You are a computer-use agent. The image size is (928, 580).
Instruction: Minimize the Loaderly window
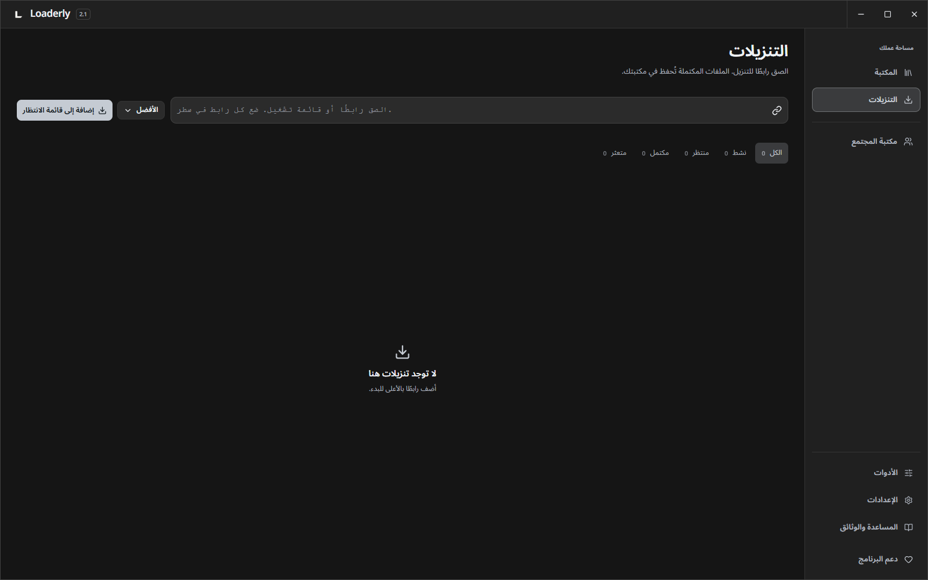click(861, 14)
